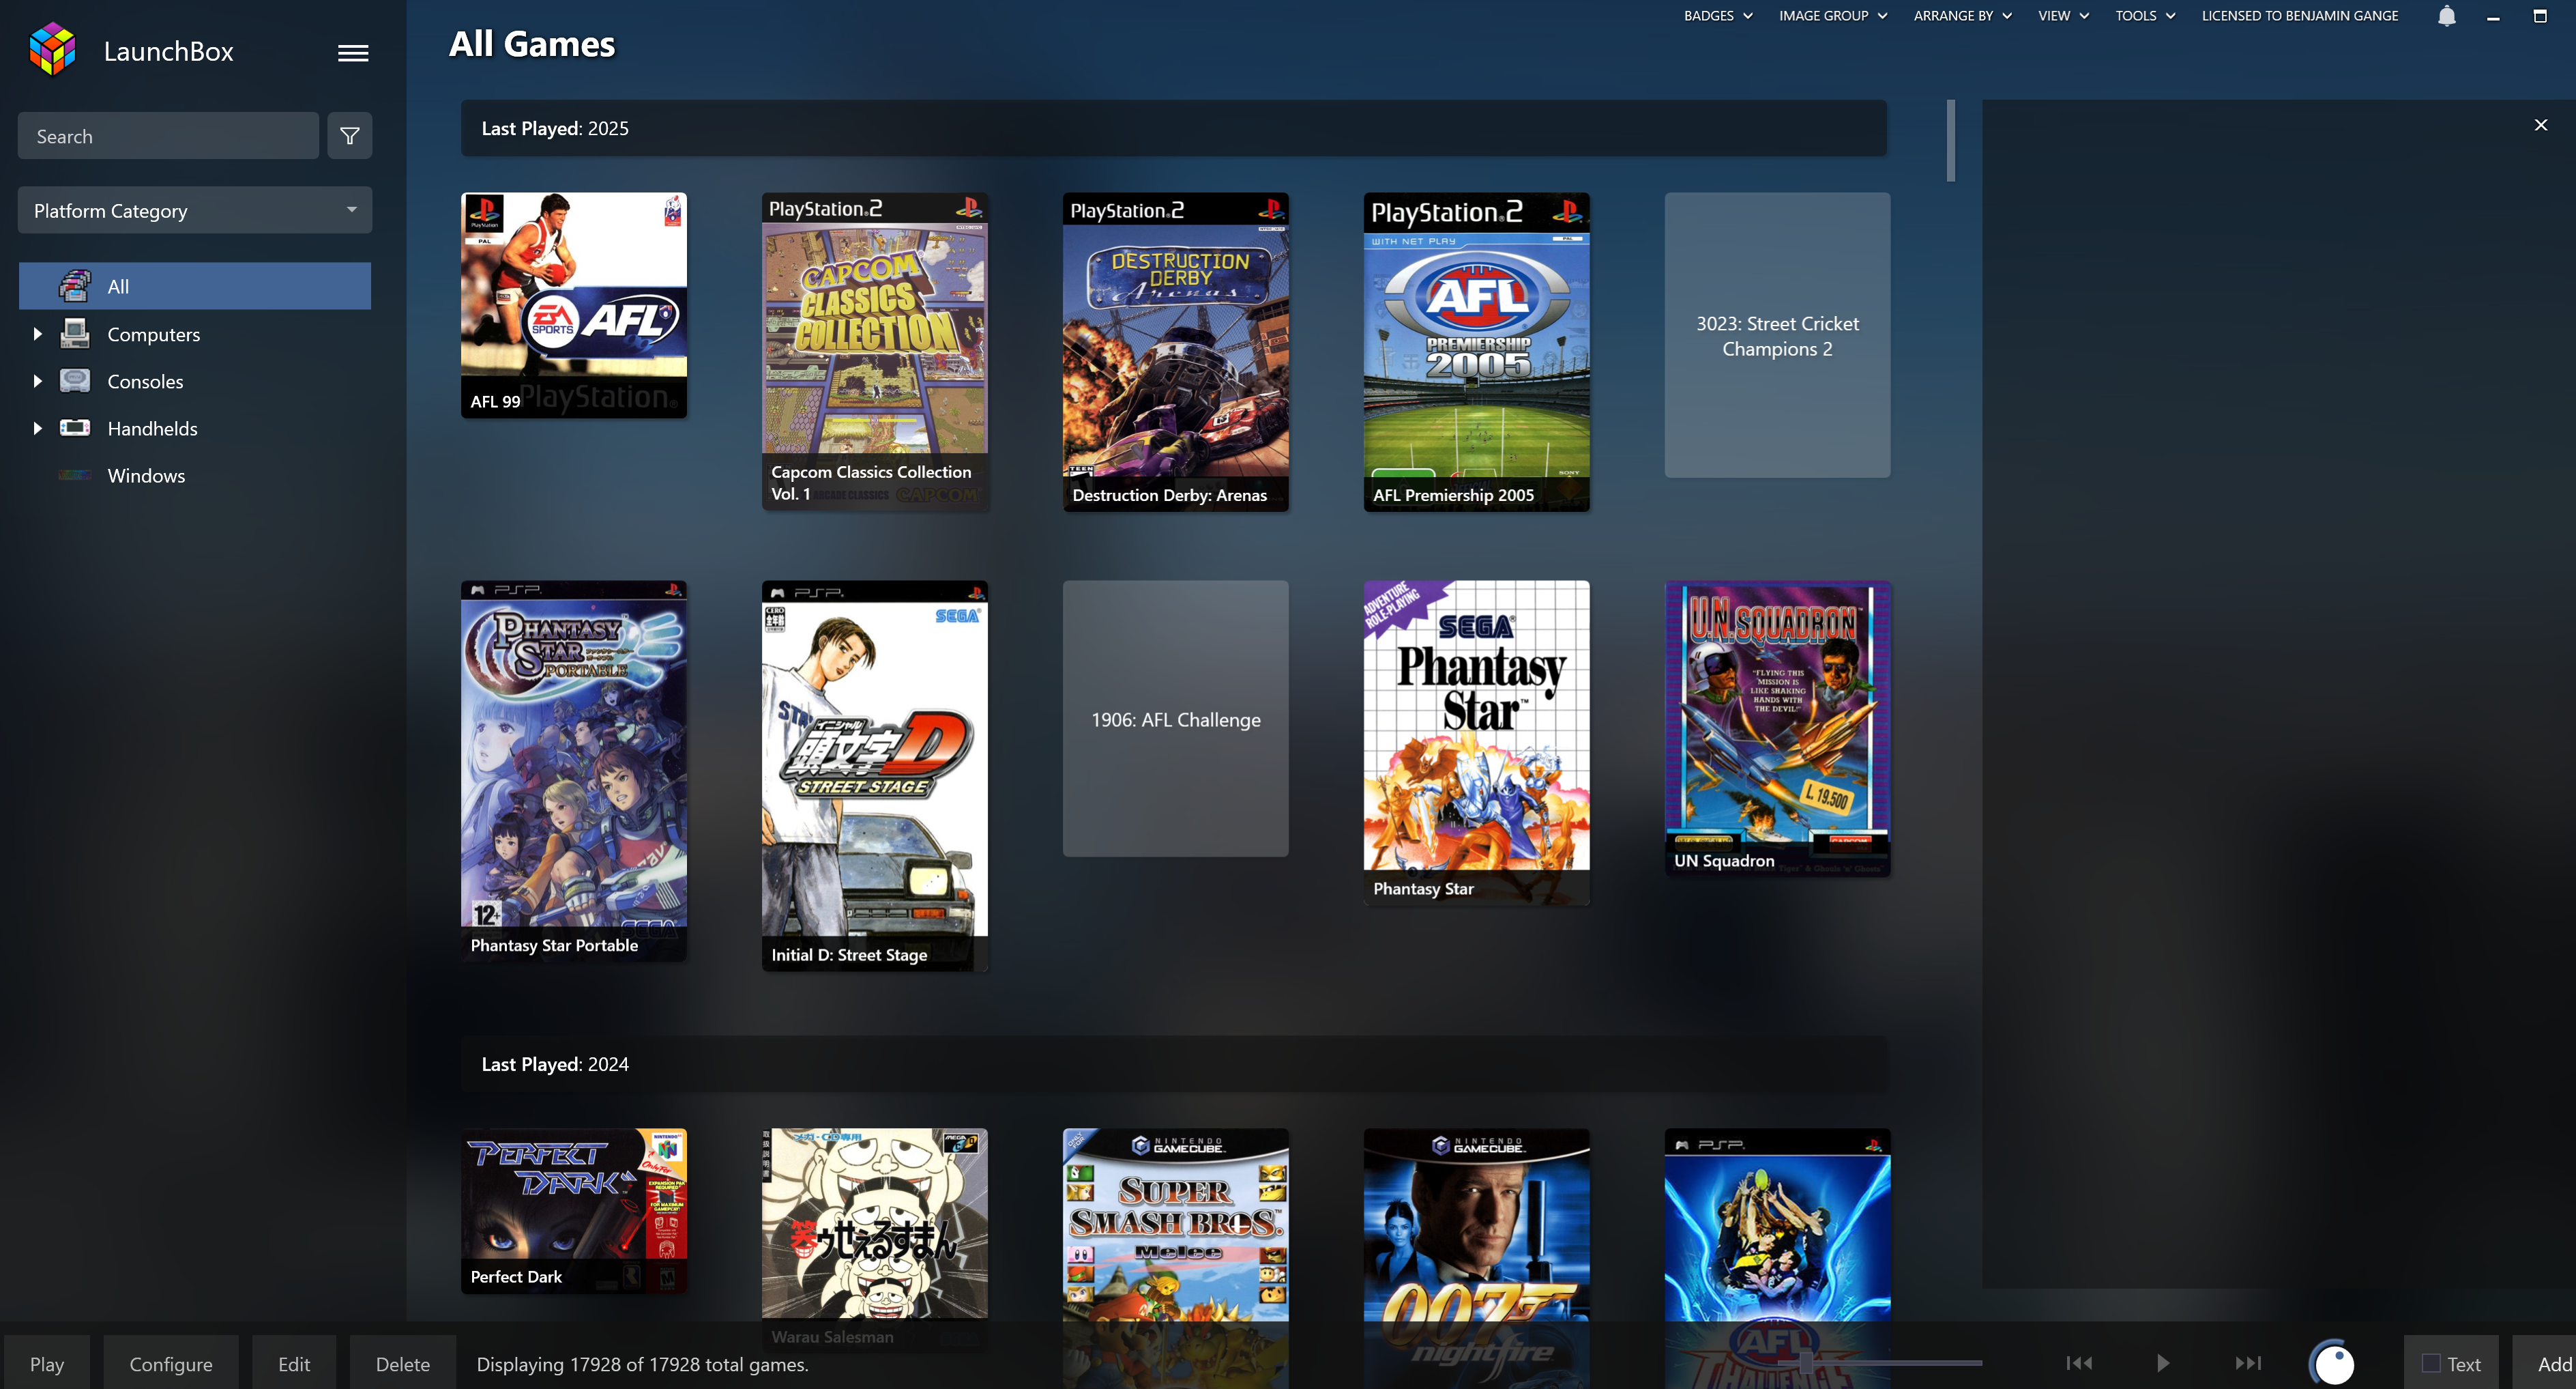Skip to previous music track
The height and width of the screenshot is (1389, 2576).
(2079, 1363)
